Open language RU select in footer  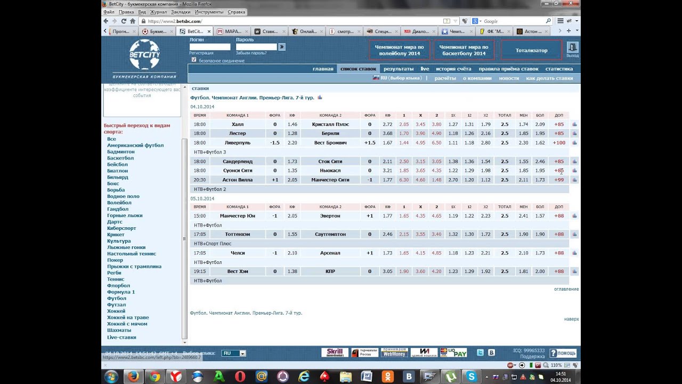click(234, 353)
